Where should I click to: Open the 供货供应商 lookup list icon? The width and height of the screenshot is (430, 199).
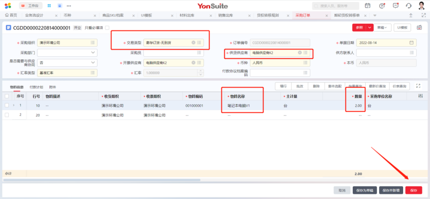click(306, 53)
